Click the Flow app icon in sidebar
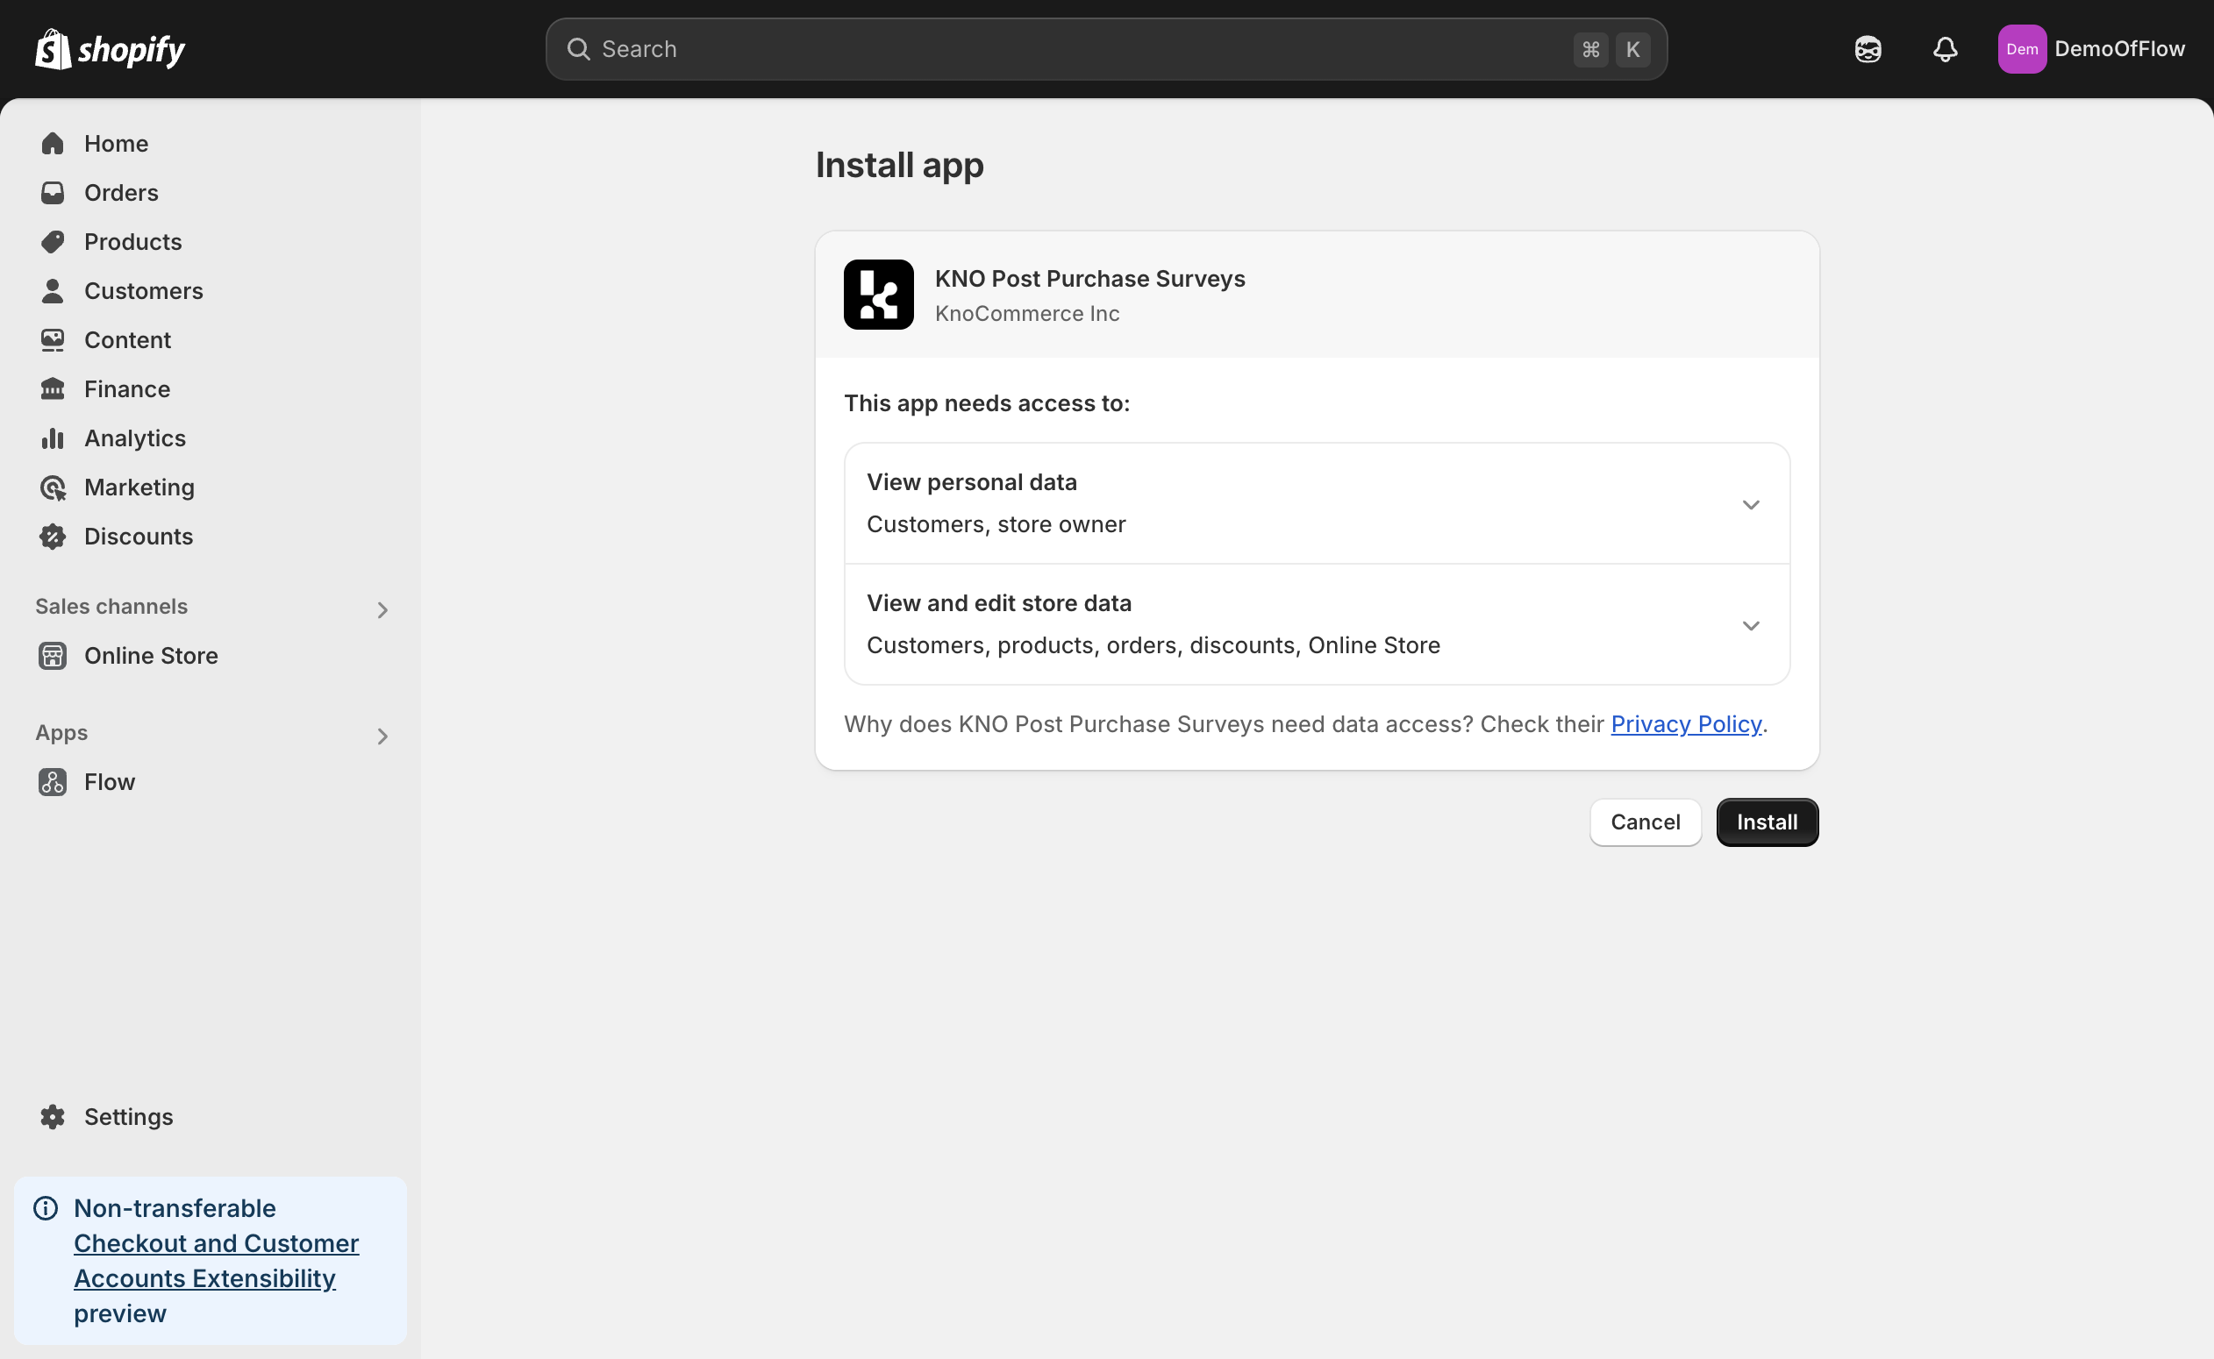 coord(52,781)
